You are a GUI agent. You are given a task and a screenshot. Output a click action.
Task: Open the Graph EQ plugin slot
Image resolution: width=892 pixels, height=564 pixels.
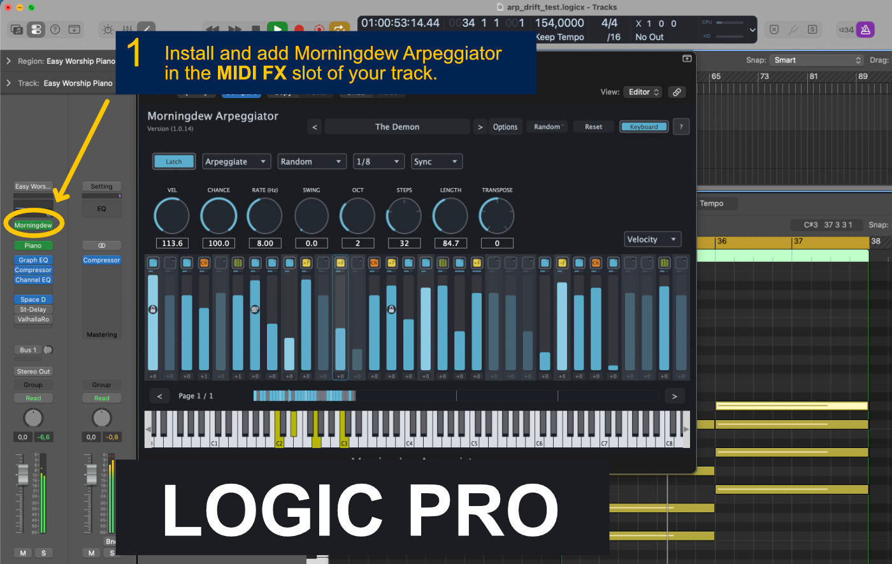pos(33,260)
